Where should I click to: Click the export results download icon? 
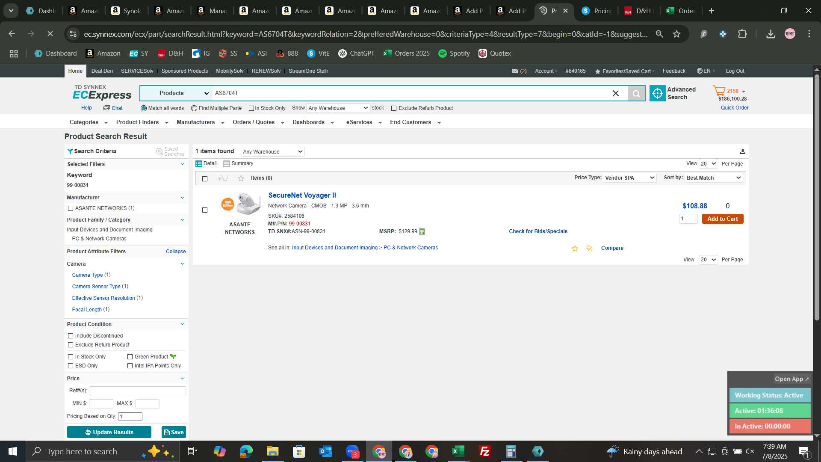(743, 151)
